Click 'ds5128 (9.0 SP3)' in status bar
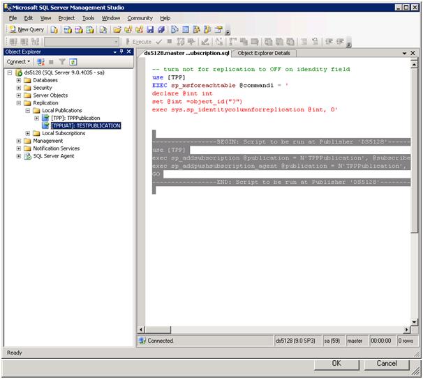Screen dimensions: 423x379 pos(295,341)
